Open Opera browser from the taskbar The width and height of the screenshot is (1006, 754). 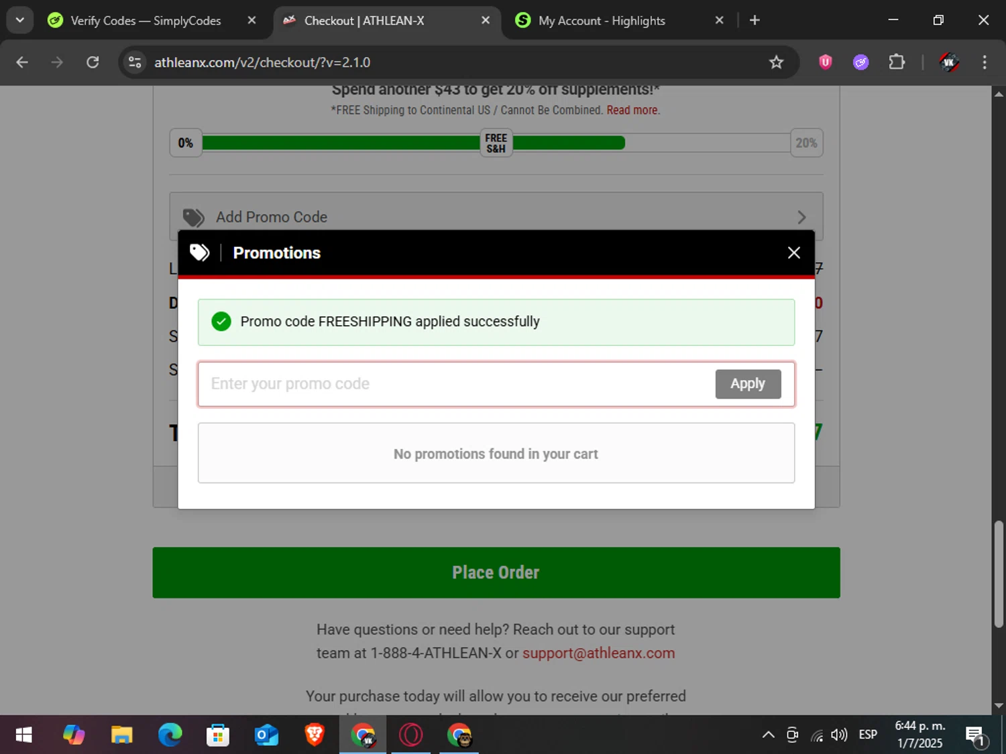(x=411, y=735)
